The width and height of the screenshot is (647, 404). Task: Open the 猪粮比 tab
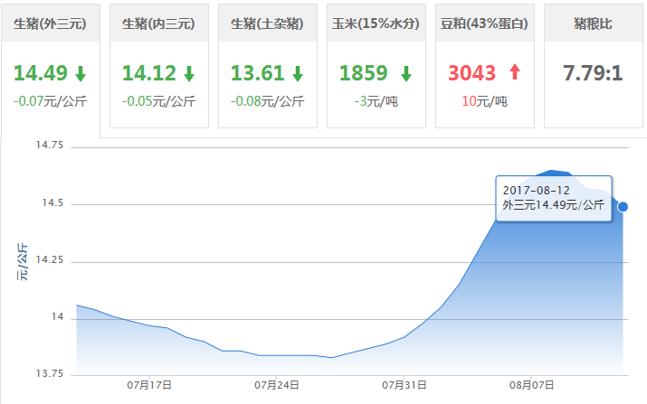click(x=593, y=23)
